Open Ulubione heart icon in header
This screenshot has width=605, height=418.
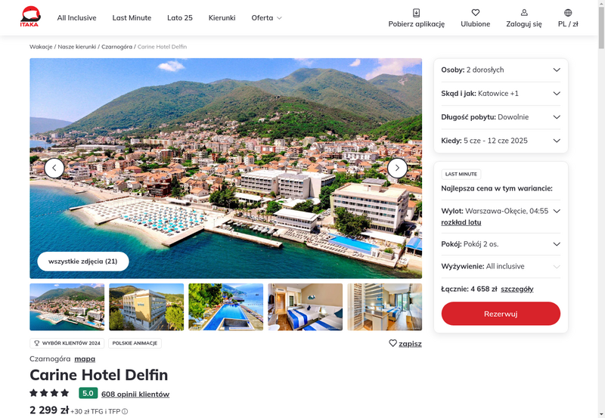pyautogui.click(x=476, y=13)
